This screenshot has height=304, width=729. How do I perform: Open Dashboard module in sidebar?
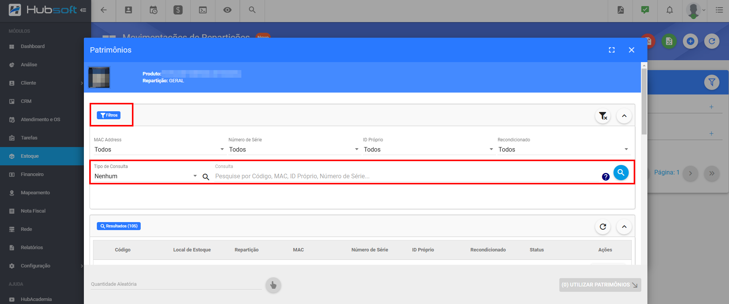coord(42,46)
